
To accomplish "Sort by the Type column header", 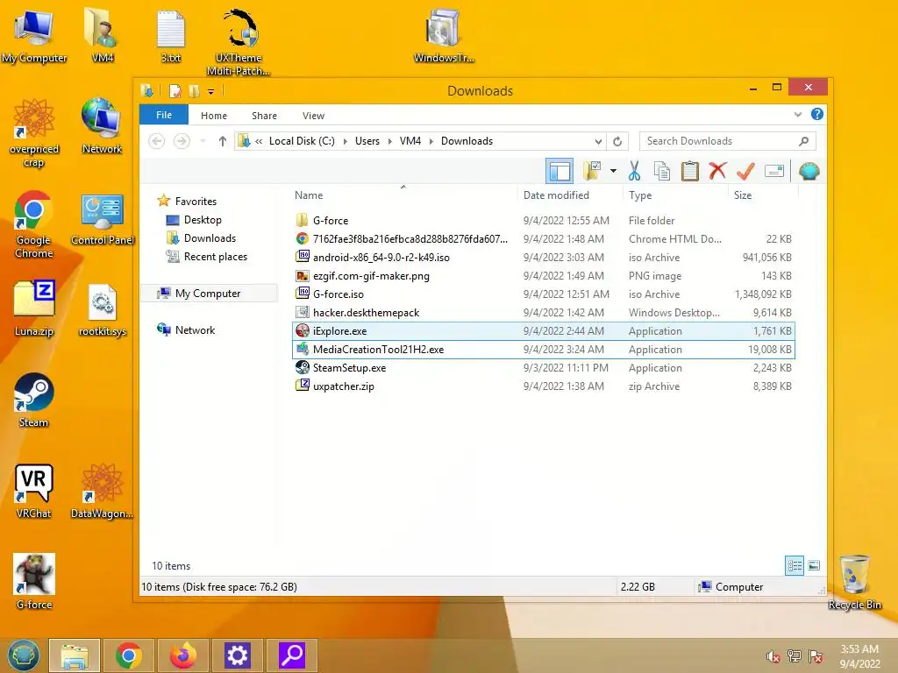I will point(640,195).
